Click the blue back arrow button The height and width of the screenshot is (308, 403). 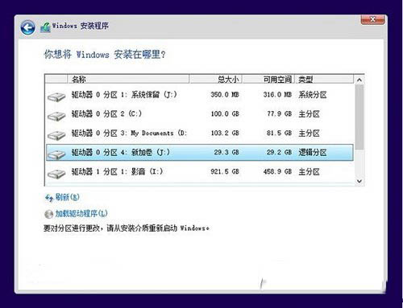pyautogui.click(x=27, y=27)
